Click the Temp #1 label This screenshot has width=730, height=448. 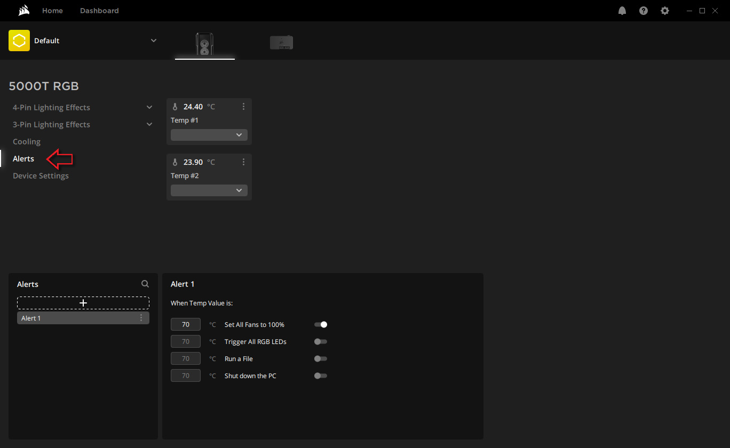pos(185,121)
